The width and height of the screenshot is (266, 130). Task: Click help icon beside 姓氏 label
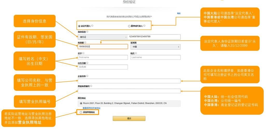(x=136, y=53)
